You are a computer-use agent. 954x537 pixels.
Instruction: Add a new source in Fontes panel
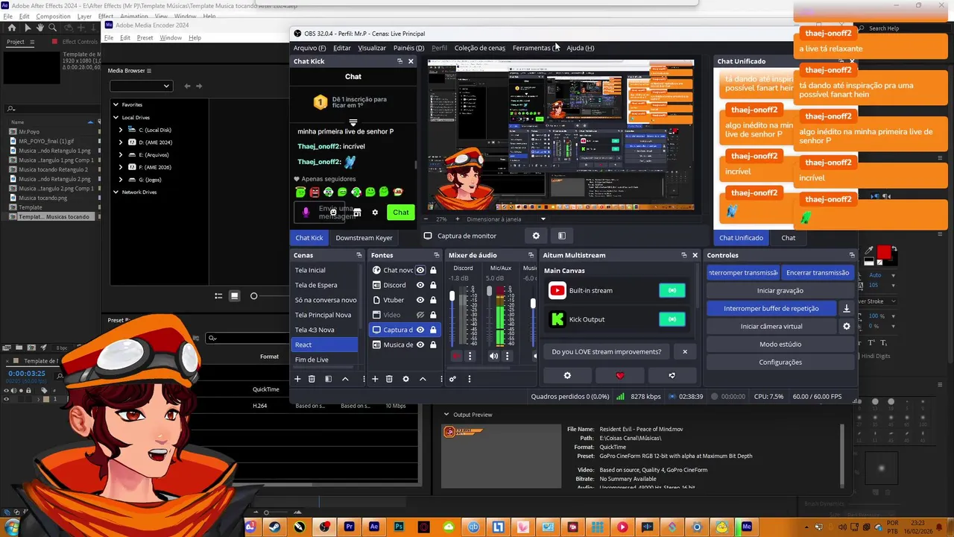(x=375, y=379)
